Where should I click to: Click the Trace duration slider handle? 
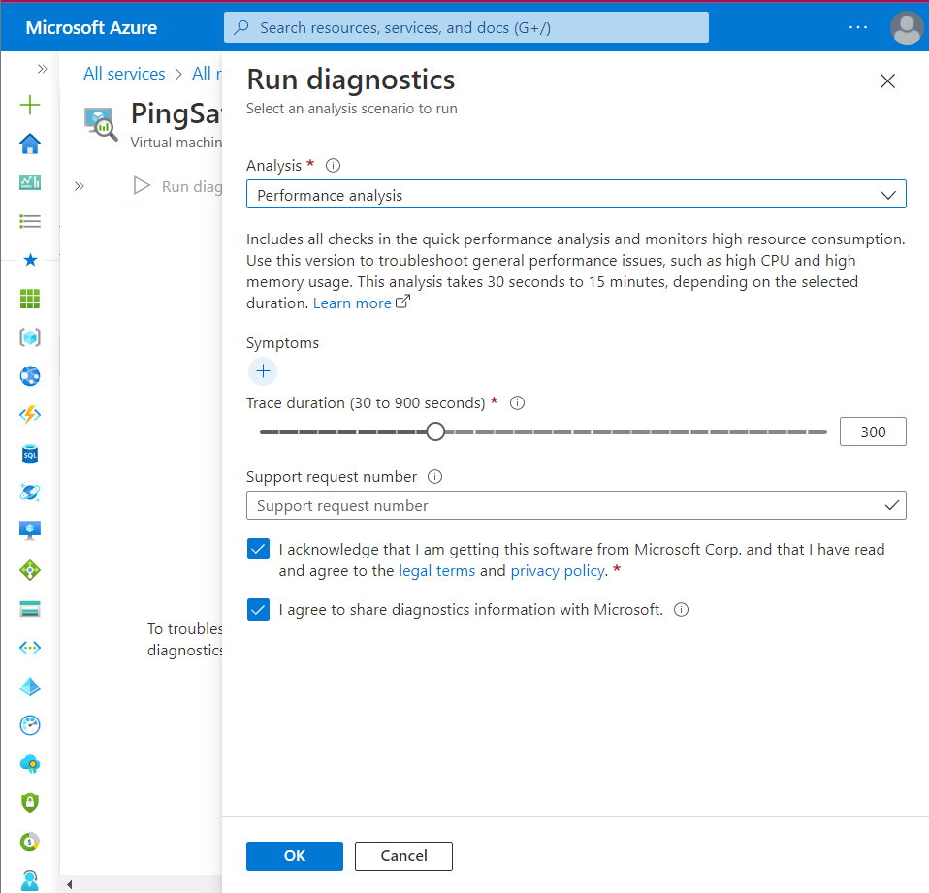point(435,431)
